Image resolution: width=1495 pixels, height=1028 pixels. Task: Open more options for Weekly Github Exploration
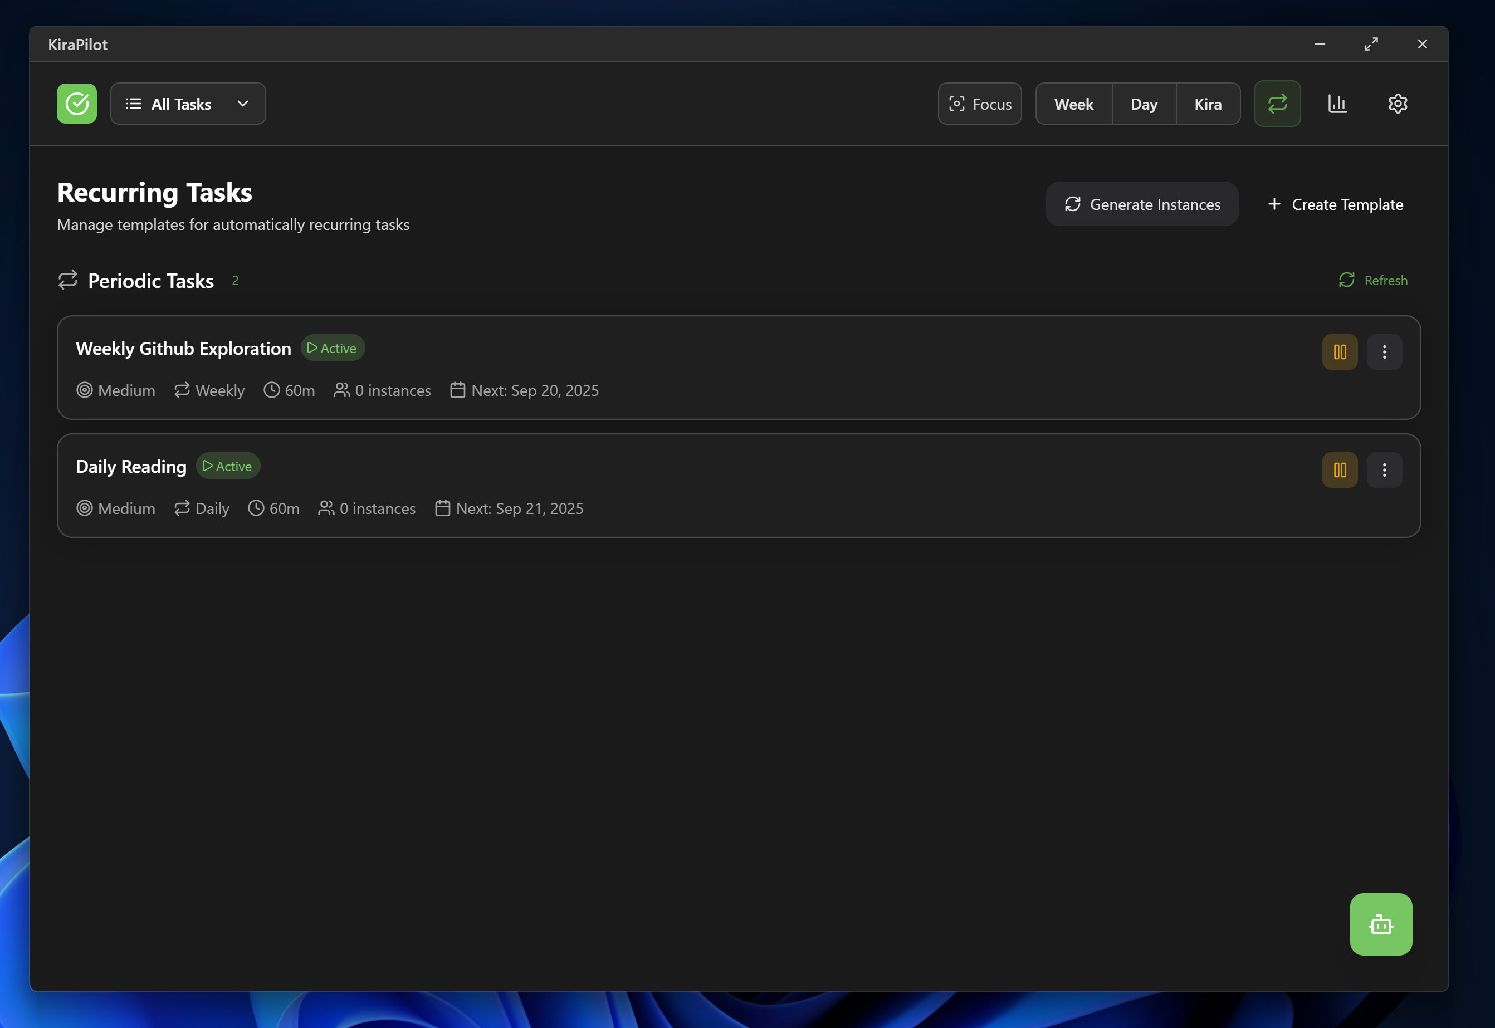[1384, 352]
